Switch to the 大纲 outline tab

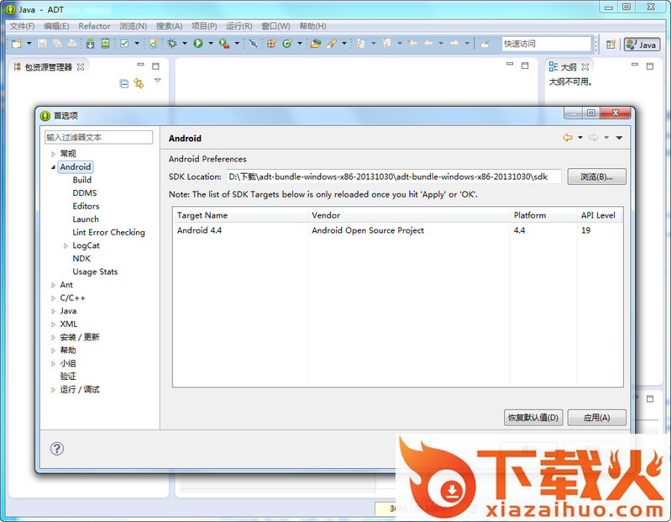568,66
